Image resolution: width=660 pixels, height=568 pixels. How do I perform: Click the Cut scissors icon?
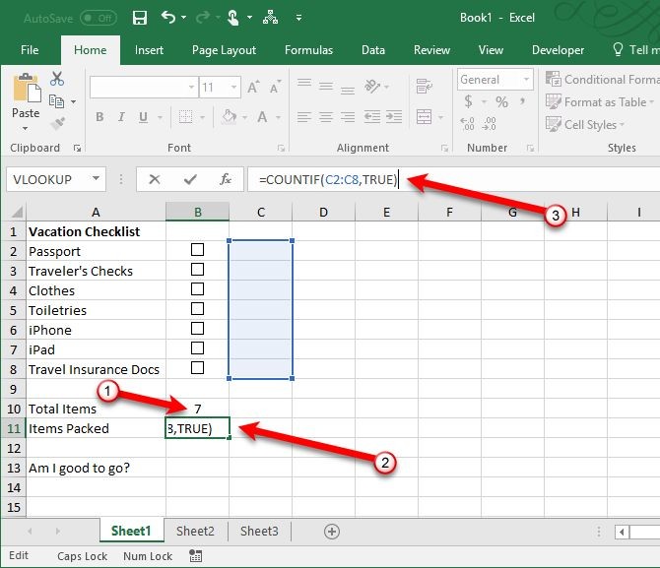pos(57,79)
